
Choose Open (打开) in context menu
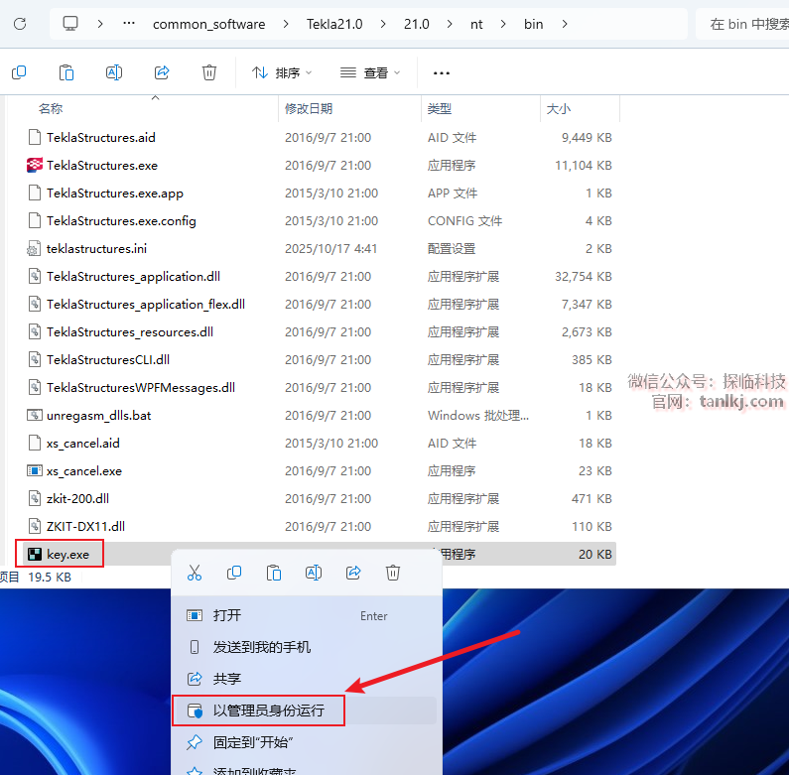click(227, 615)
